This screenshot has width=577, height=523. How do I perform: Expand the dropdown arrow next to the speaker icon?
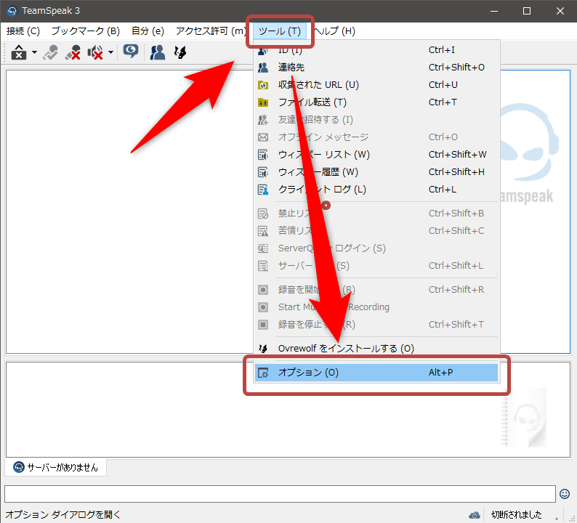[x=110, y=52]
